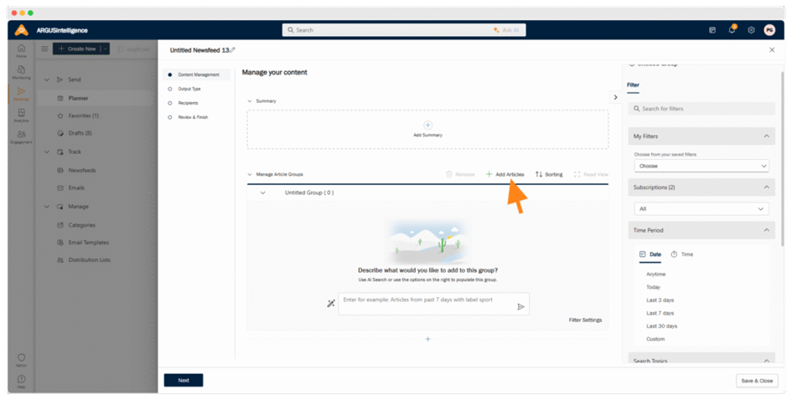Open the settings gear in top bar
792x400 pixels.
pos(751,30)
